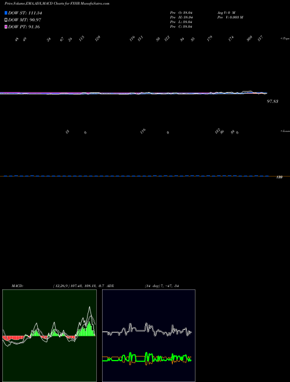Click the 97.83 price label
Screen dimensions: 290x382
coord(273,101)
